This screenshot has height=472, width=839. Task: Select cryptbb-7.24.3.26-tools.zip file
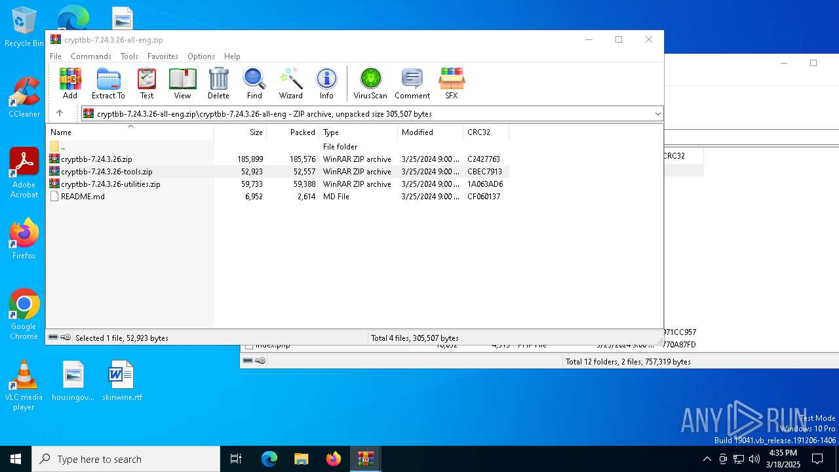[278, 171]
